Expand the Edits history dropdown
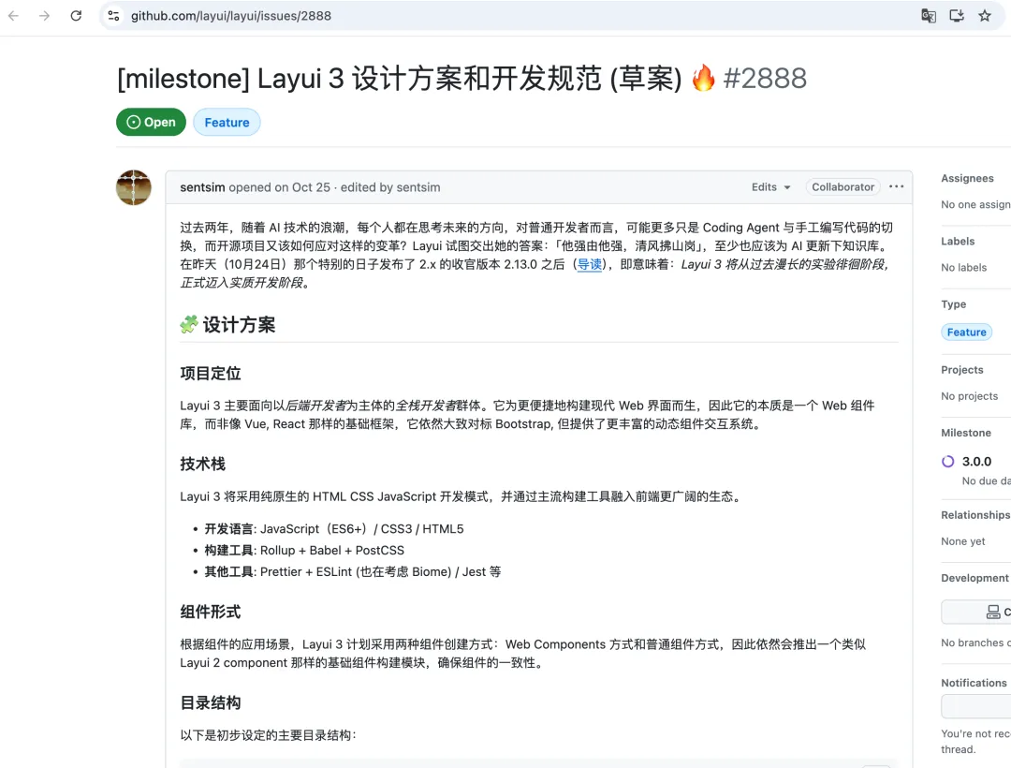 [770, 187]
